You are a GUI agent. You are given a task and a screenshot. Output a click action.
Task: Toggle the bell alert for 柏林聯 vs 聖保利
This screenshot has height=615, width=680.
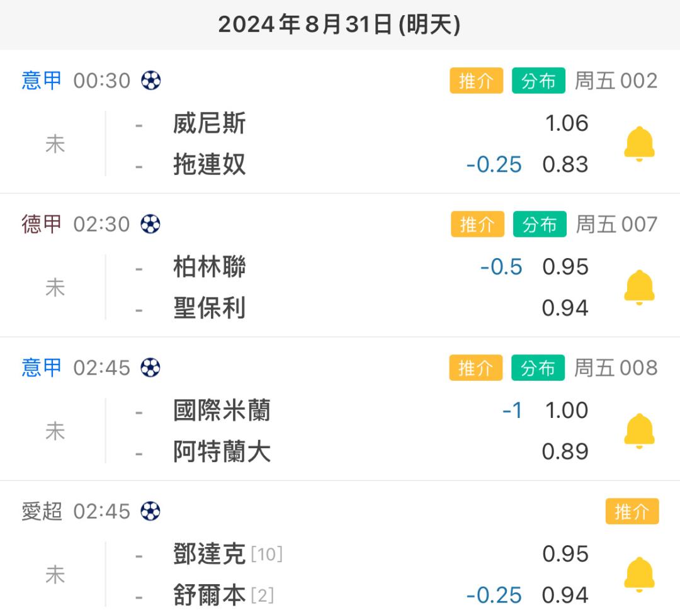[x=639, y=288]
